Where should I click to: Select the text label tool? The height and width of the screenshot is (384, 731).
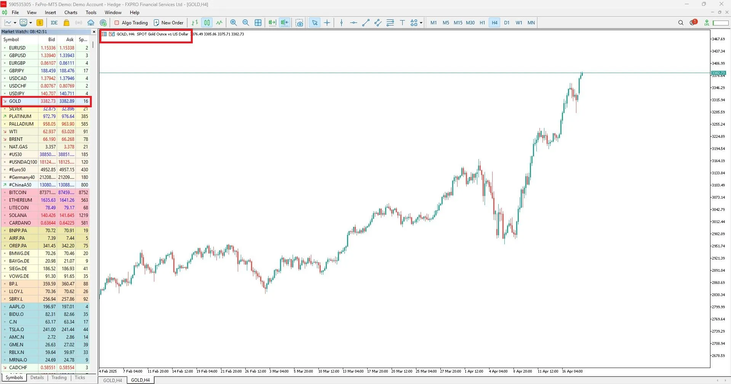coord(402,23)
